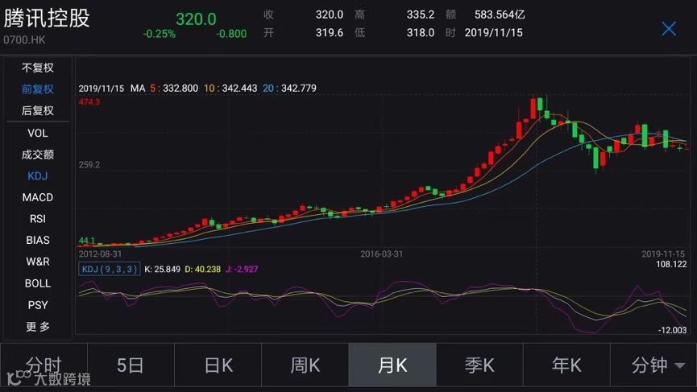Open the 分时 intraday tab
This screenshot has width=697, height=392.
(44, 365)
